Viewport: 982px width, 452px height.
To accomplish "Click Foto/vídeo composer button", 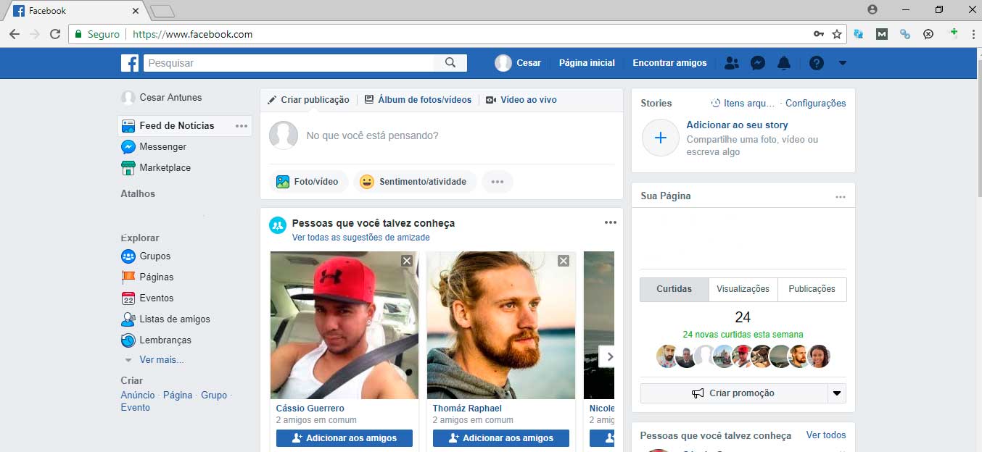I will click(x=308, y=182).
